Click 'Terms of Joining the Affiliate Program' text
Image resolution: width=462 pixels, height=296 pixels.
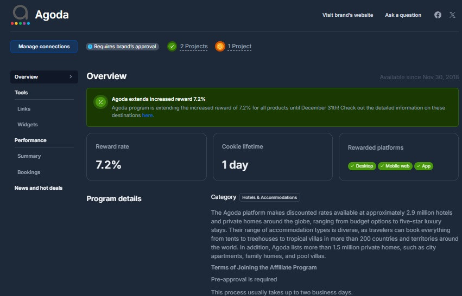(264, 267)
